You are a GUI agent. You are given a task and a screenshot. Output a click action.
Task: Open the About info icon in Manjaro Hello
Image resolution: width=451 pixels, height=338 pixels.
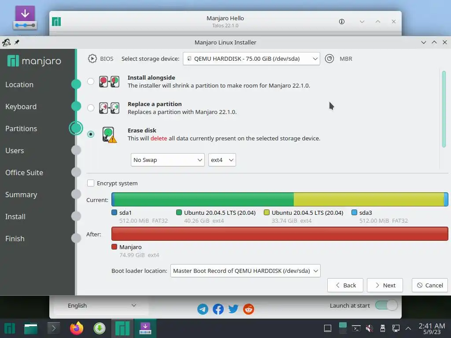(342, 22)
